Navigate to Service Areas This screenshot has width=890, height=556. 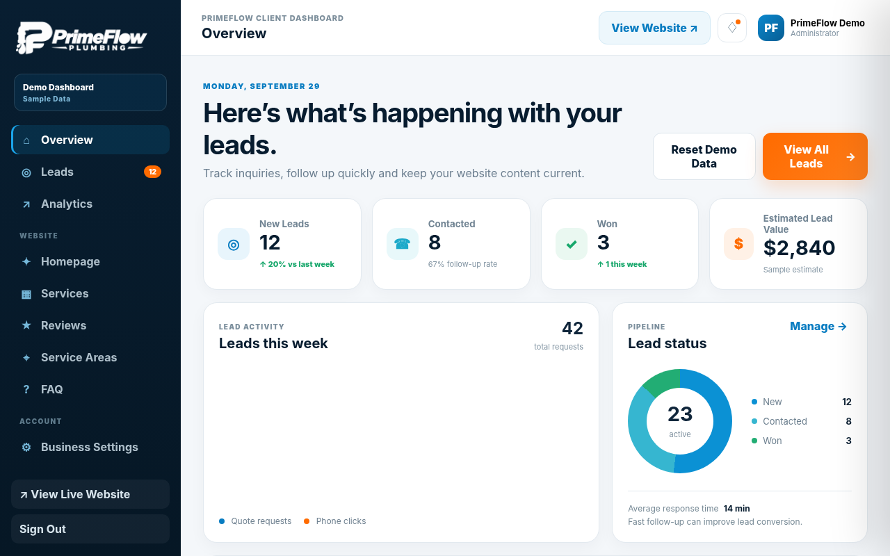click(90, 357)
